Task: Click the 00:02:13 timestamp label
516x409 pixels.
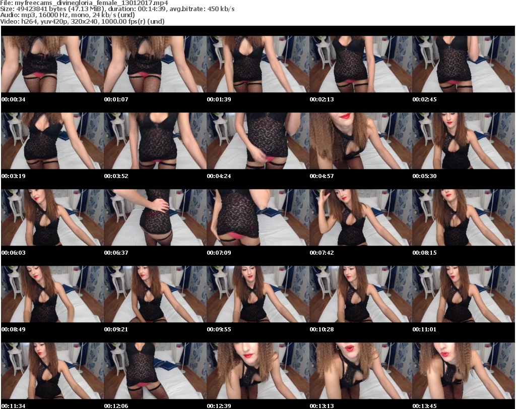Action: [321, 99]
